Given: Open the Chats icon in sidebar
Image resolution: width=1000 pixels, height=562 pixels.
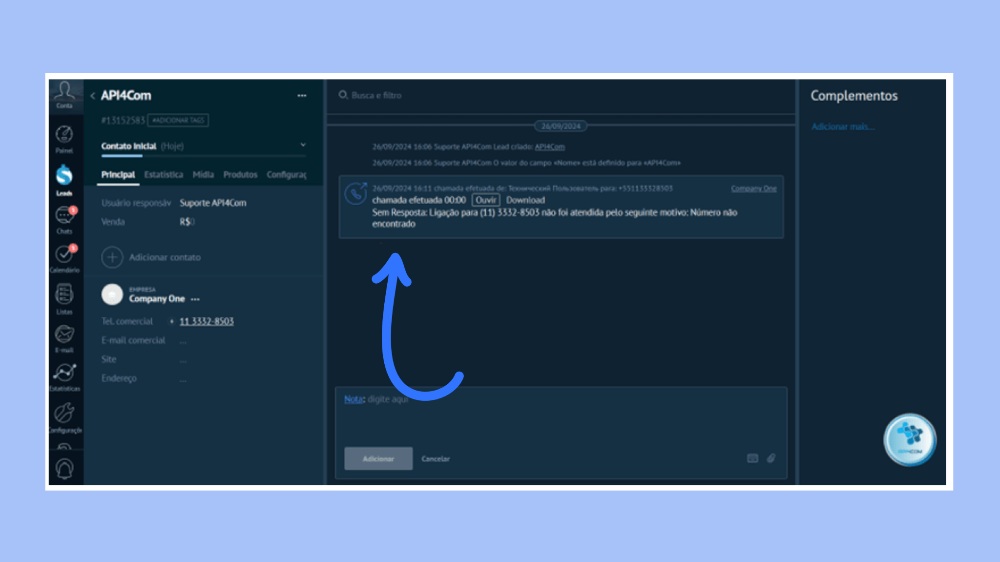Looking at the screenshot, I should click(x=64, y=220).
